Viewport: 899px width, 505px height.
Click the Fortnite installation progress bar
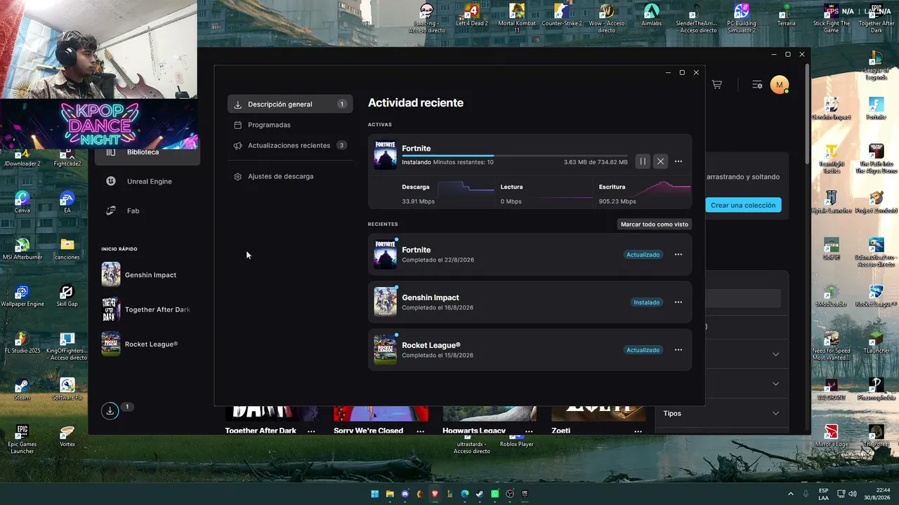pyautogui.click(x=515, y=156)
